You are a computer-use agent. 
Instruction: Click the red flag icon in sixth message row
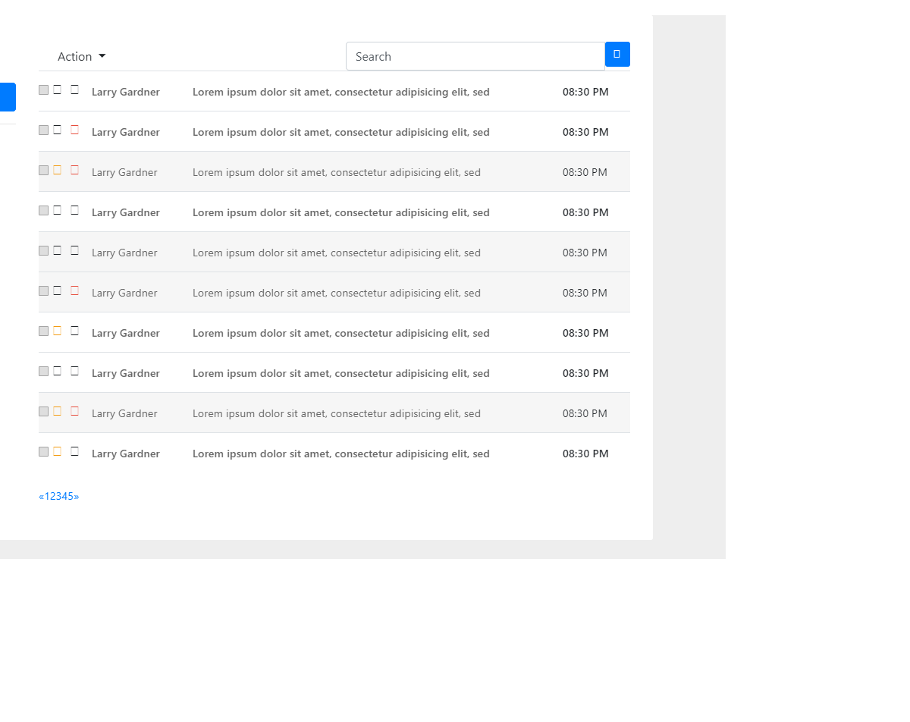(74, 290)
